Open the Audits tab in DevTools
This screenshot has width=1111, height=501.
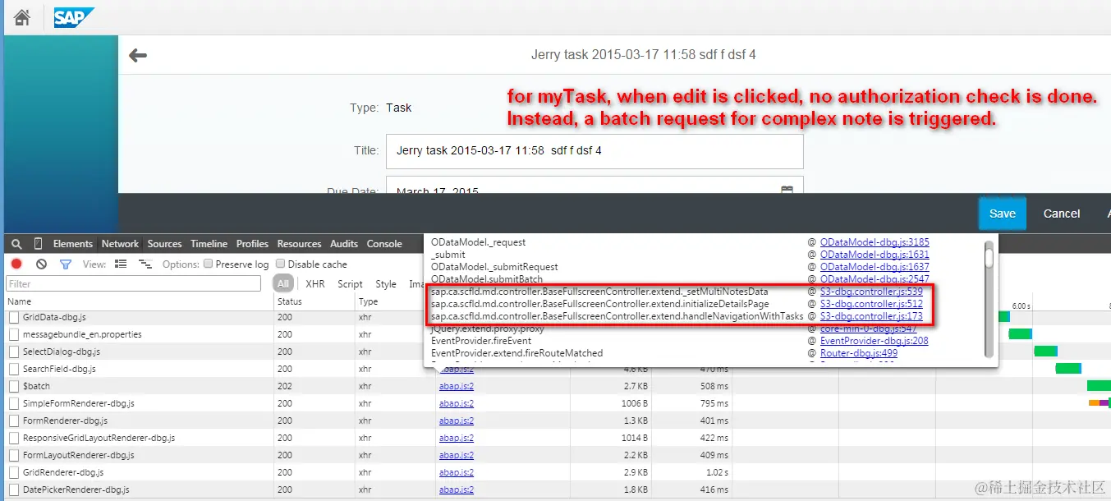(344, 244)
